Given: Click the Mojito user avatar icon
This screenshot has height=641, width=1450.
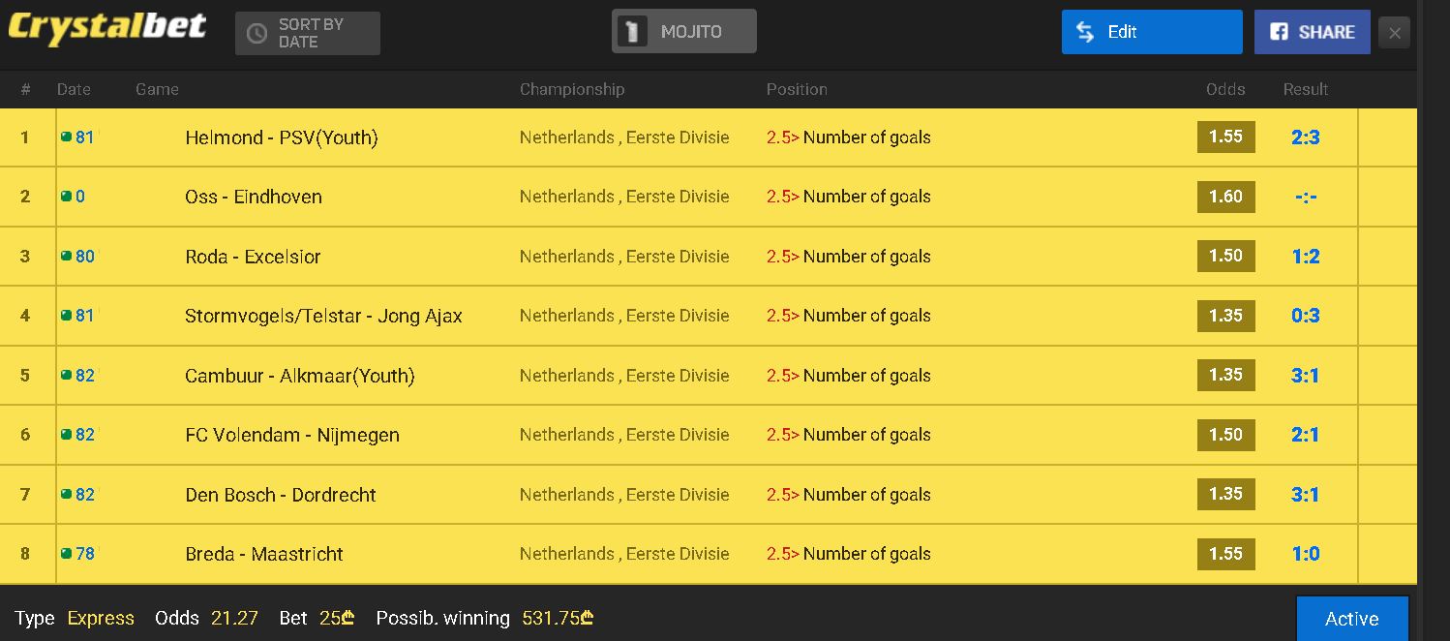Looking at the screenshot, I should coord(634,32).
